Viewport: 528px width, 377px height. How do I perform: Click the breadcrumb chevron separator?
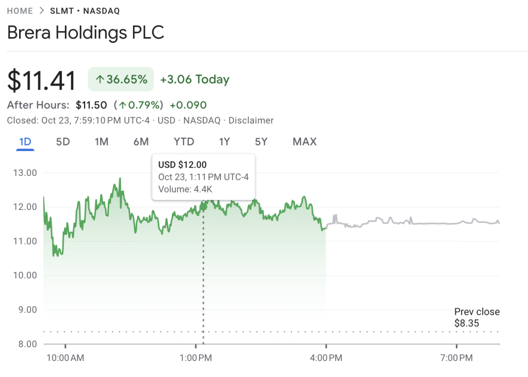tap(41, 10)
